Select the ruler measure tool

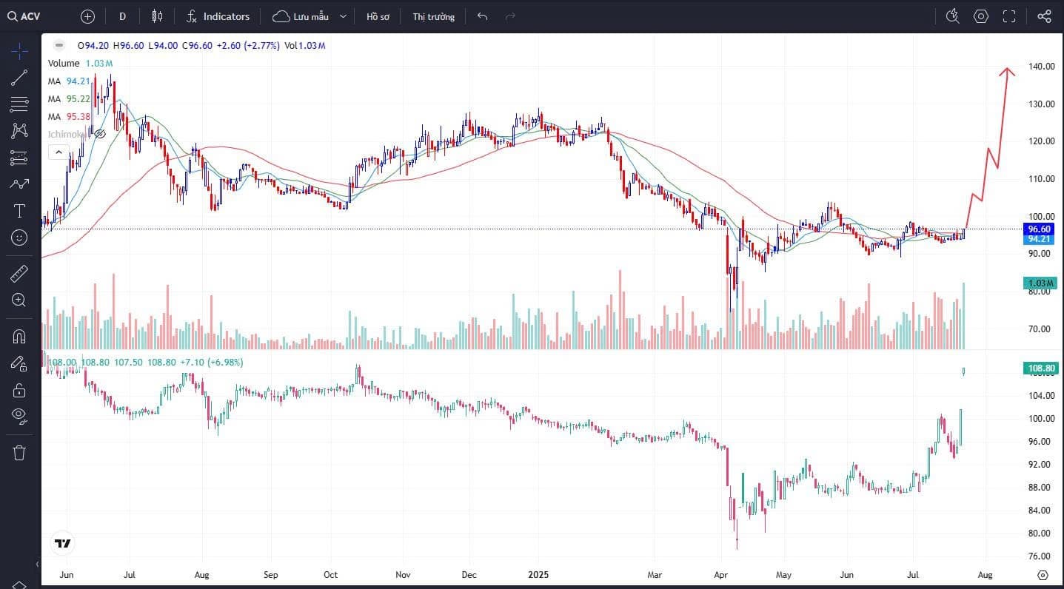click(19, 274)
